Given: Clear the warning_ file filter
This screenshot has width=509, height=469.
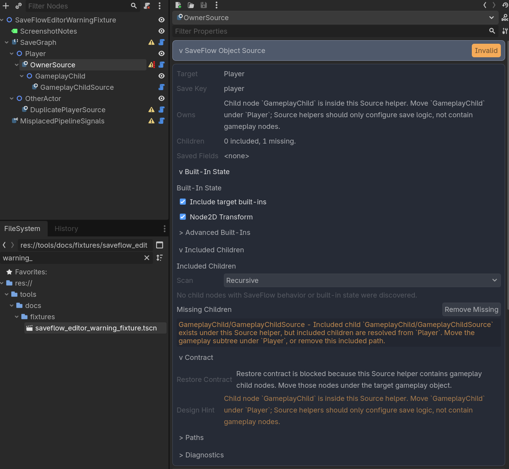Looking at the screenshot, I should (x=147, y=258).
